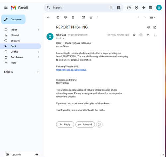Go to the older conversation arrow
166x157 pixels.
(145, 17)
